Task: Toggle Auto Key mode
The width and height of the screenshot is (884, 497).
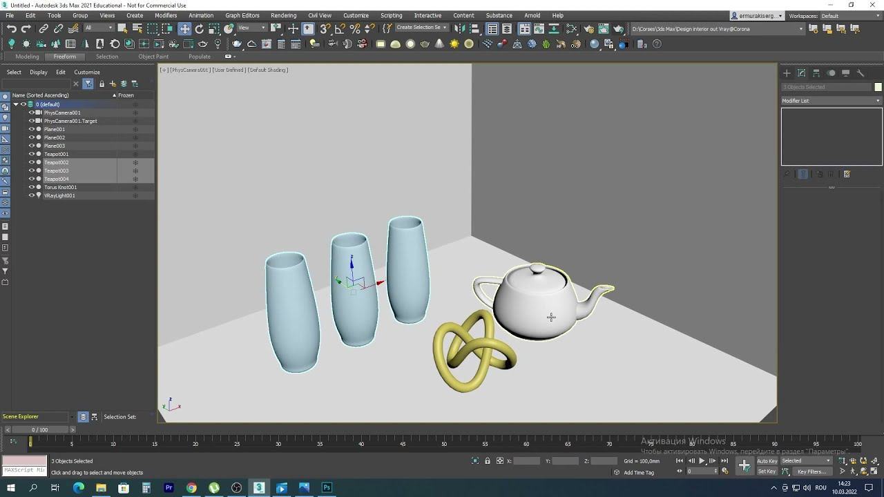Action: 767,460
